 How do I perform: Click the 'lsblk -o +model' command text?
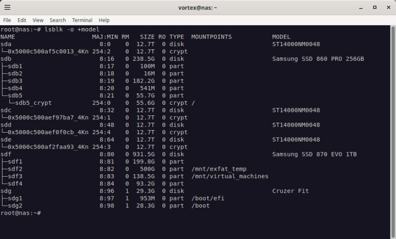pos(72,29)
